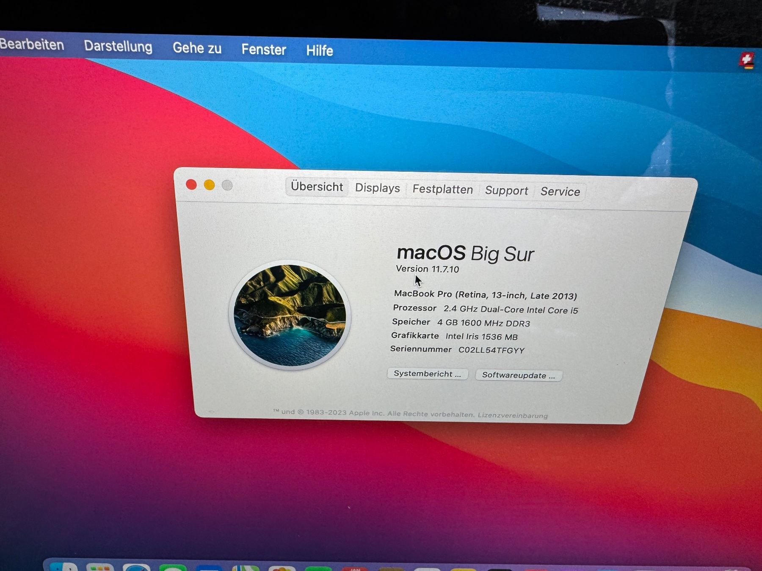Launch Safari from the Dock

coord(136,567)
